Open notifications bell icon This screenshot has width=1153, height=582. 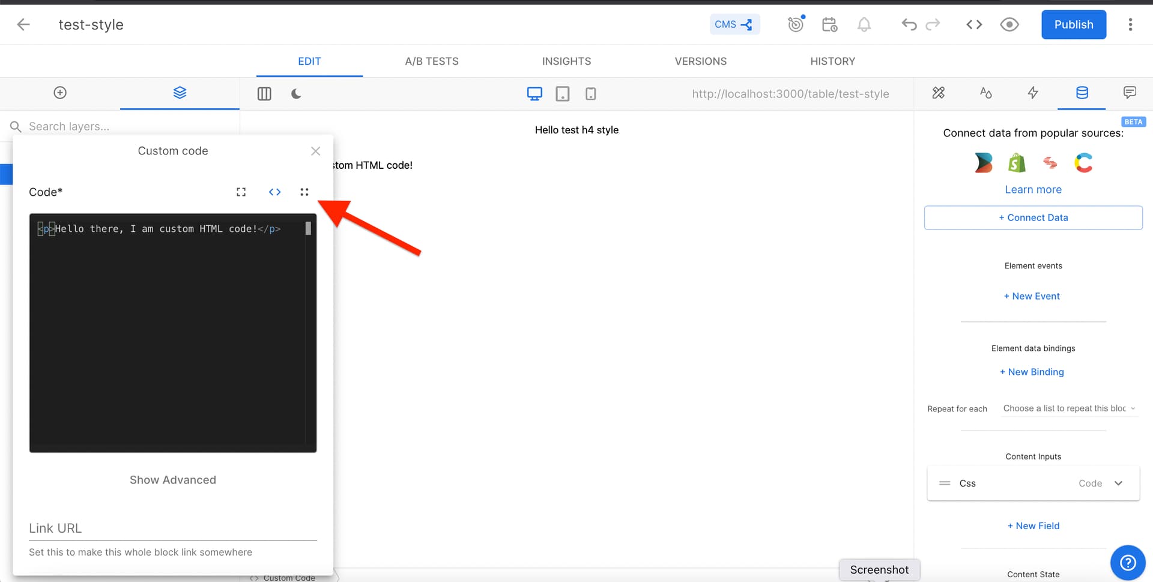864,25
